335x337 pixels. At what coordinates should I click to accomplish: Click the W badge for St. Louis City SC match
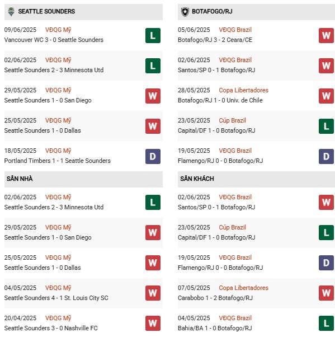(153, 293)
